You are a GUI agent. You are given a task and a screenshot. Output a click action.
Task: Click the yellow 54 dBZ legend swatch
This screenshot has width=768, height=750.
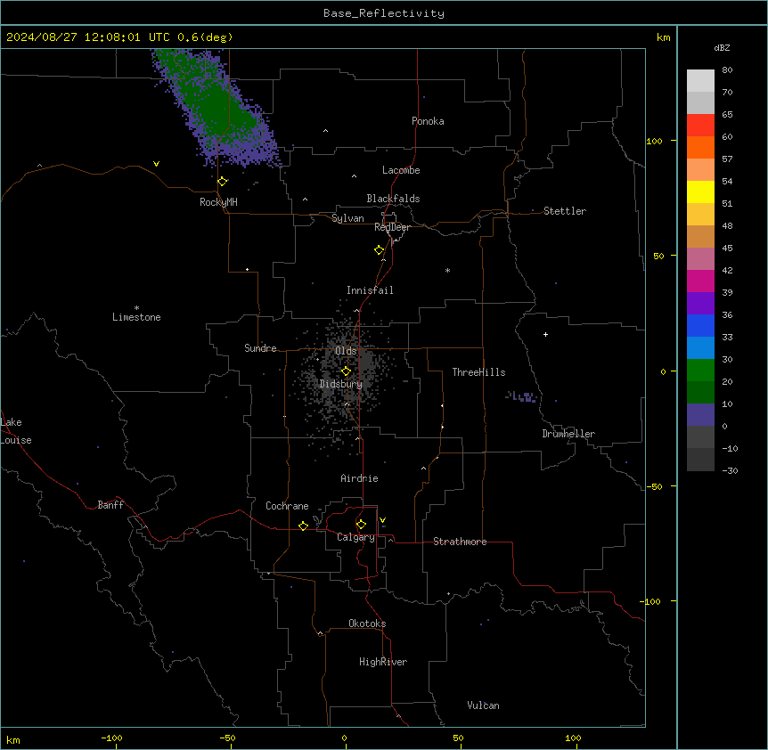[700, 192]
